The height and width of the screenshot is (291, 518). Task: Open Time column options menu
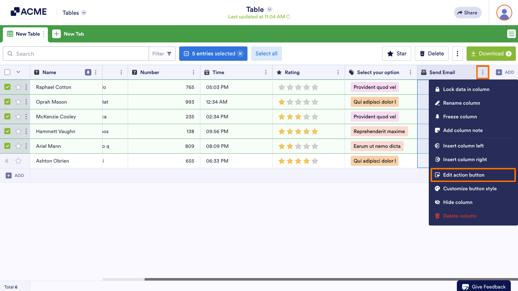pyautogui.click(x=266, y=72)
